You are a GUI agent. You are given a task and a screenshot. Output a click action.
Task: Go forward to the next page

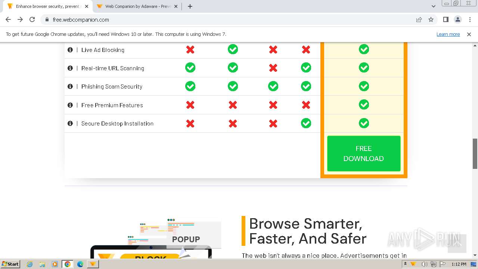pyautogui.click(x=20, y=20)
